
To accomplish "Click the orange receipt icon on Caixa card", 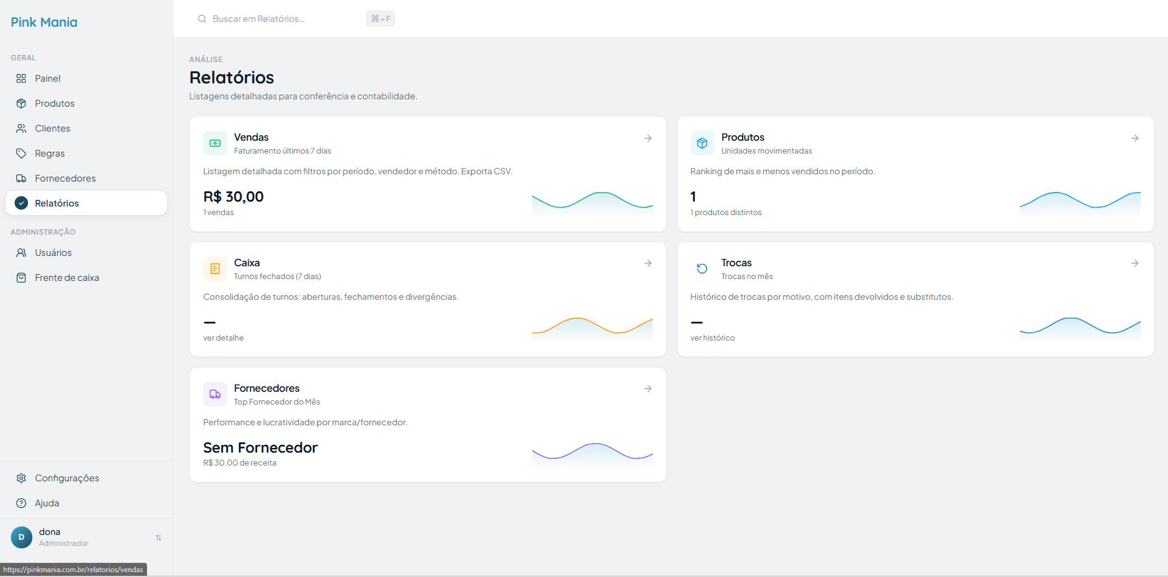I will (215, 269).
